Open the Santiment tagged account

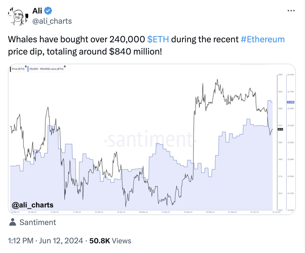click(x=38, y=222)
